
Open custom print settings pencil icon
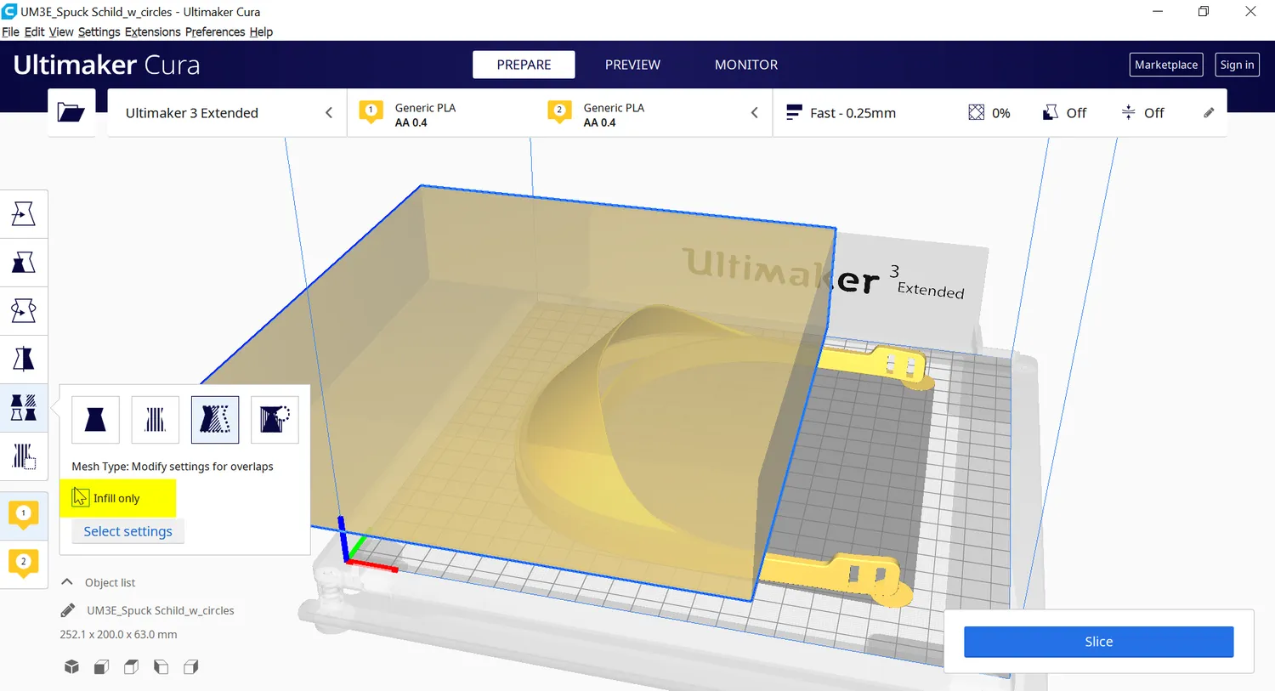pos(1209,112)
